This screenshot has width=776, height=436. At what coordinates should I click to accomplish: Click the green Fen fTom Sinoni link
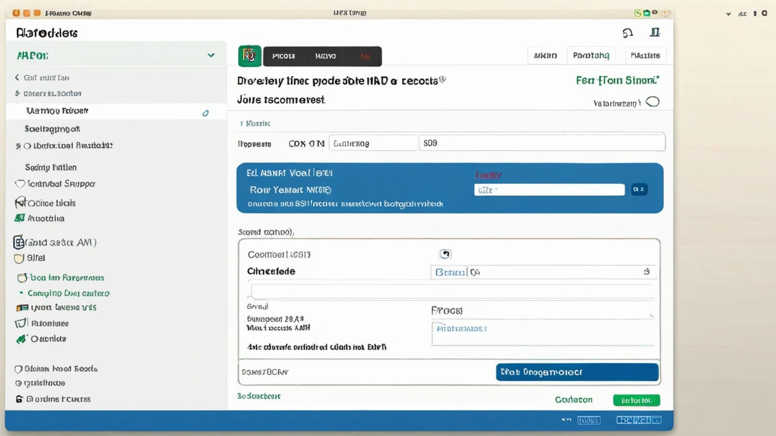[618, 80]
